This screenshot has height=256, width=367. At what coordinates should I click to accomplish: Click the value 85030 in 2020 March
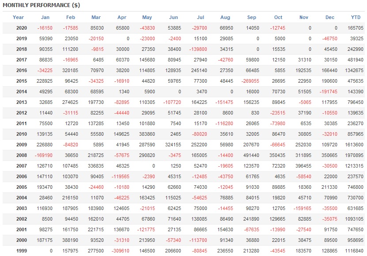click(97, 28)
